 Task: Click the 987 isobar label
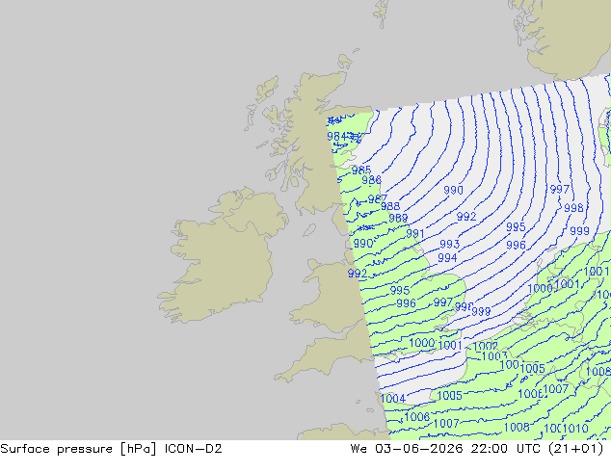coord(377,199)
